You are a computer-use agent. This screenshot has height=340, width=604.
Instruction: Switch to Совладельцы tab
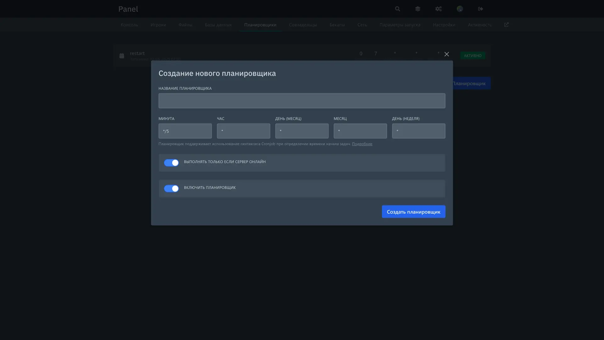(303, 25)
